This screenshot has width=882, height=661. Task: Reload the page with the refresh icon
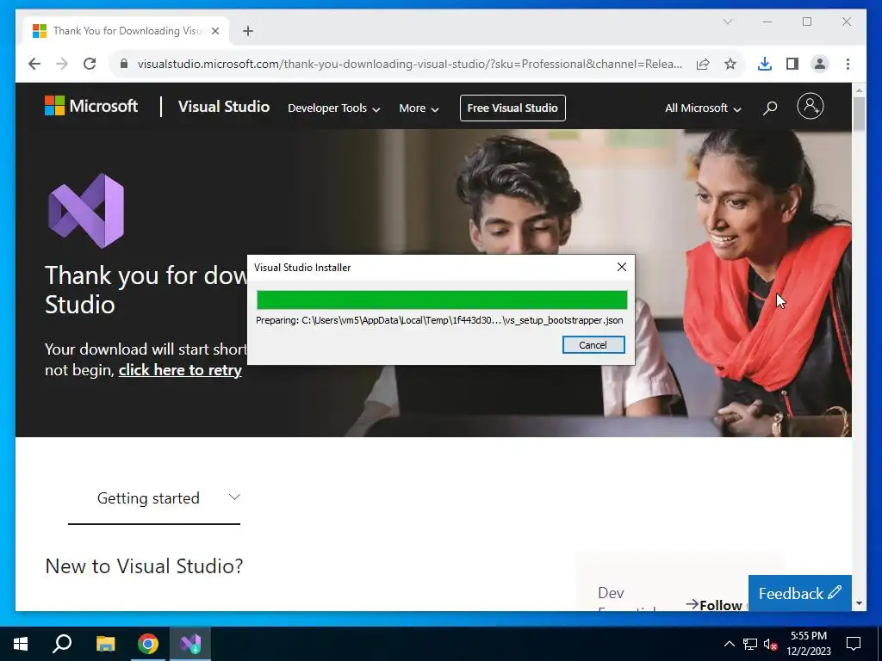[90, 64]
